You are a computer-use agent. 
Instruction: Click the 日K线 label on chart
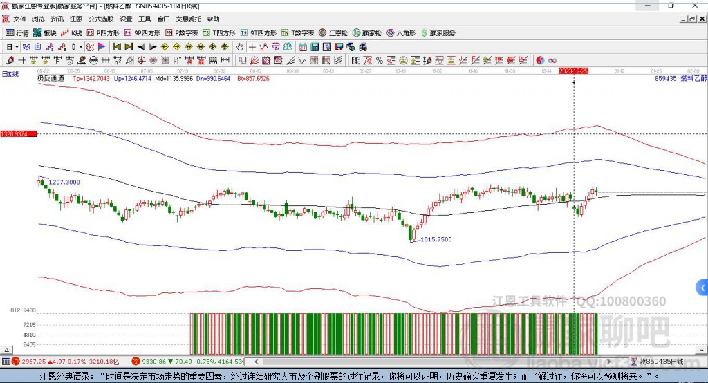pos(10,73)
